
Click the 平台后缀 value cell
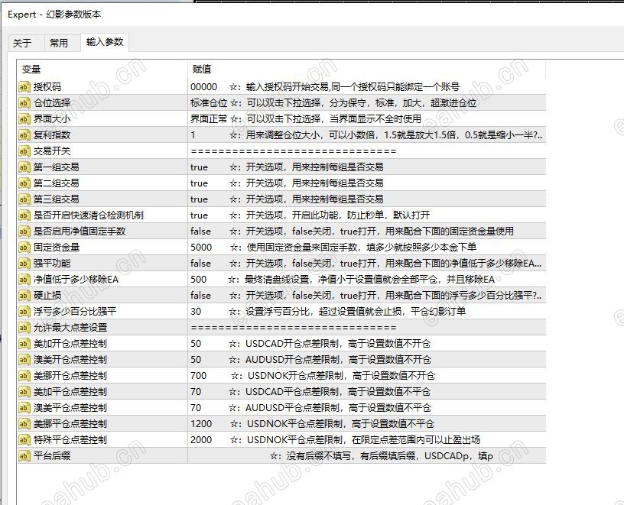click(366, 455)
